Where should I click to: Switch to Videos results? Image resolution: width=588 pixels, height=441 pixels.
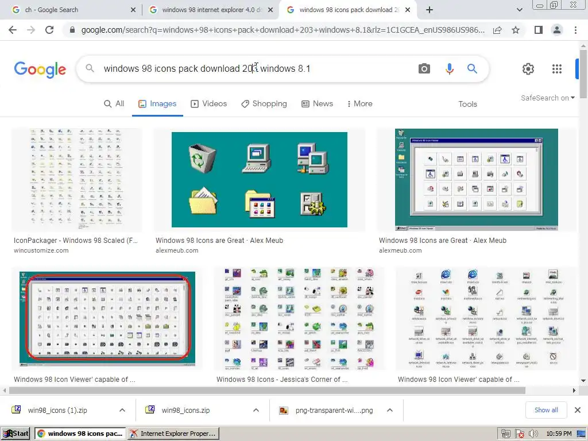(x=209, y=104)
